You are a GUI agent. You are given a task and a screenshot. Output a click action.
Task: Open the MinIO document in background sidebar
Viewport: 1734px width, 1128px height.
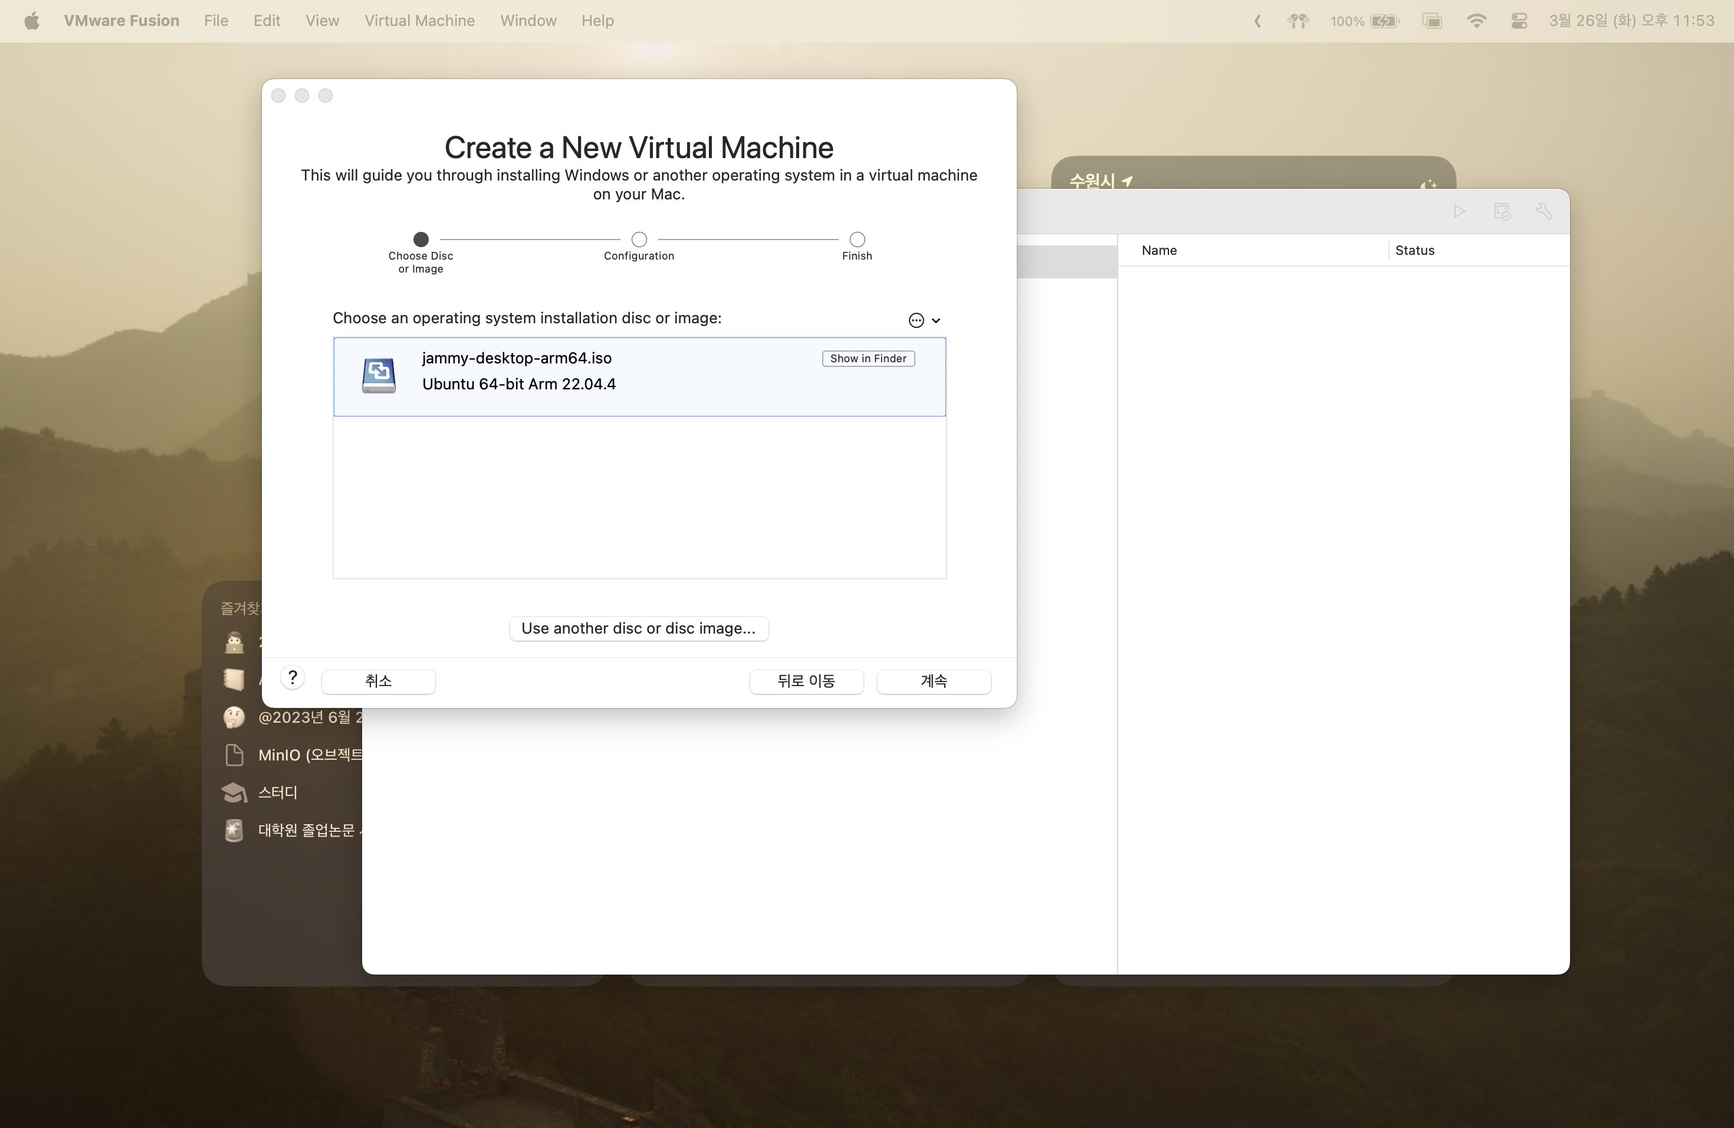(x=310, y=755)
